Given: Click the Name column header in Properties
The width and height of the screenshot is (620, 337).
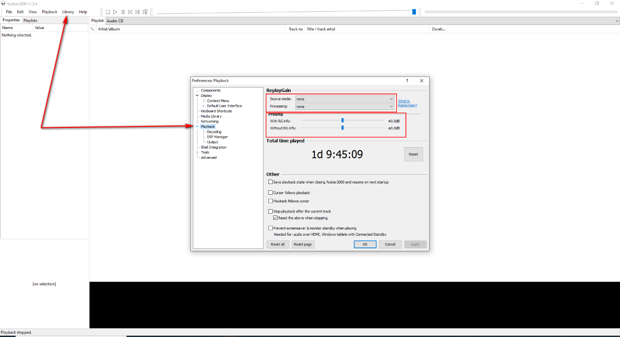Looking at the screenshot, I should (16, 28).
